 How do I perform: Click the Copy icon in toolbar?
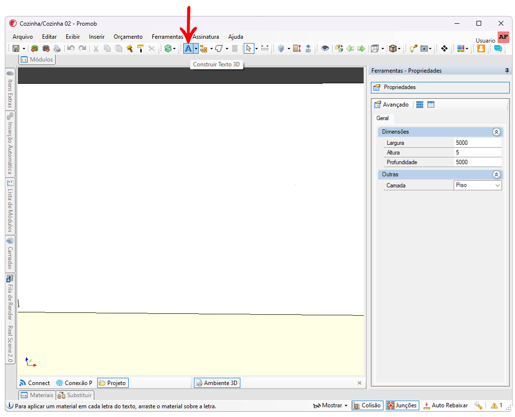(107, 48)
